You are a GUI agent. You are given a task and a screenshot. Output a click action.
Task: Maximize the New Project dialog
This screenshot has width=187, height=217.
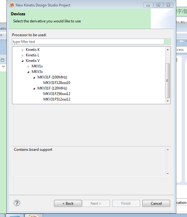point(158,5)
